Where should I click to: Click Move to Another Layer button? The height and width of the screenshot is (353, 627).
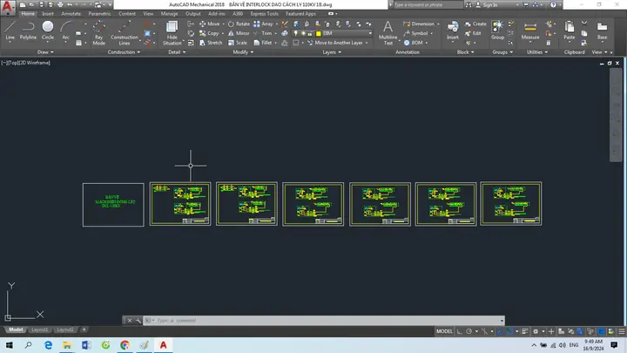point(337,43)
